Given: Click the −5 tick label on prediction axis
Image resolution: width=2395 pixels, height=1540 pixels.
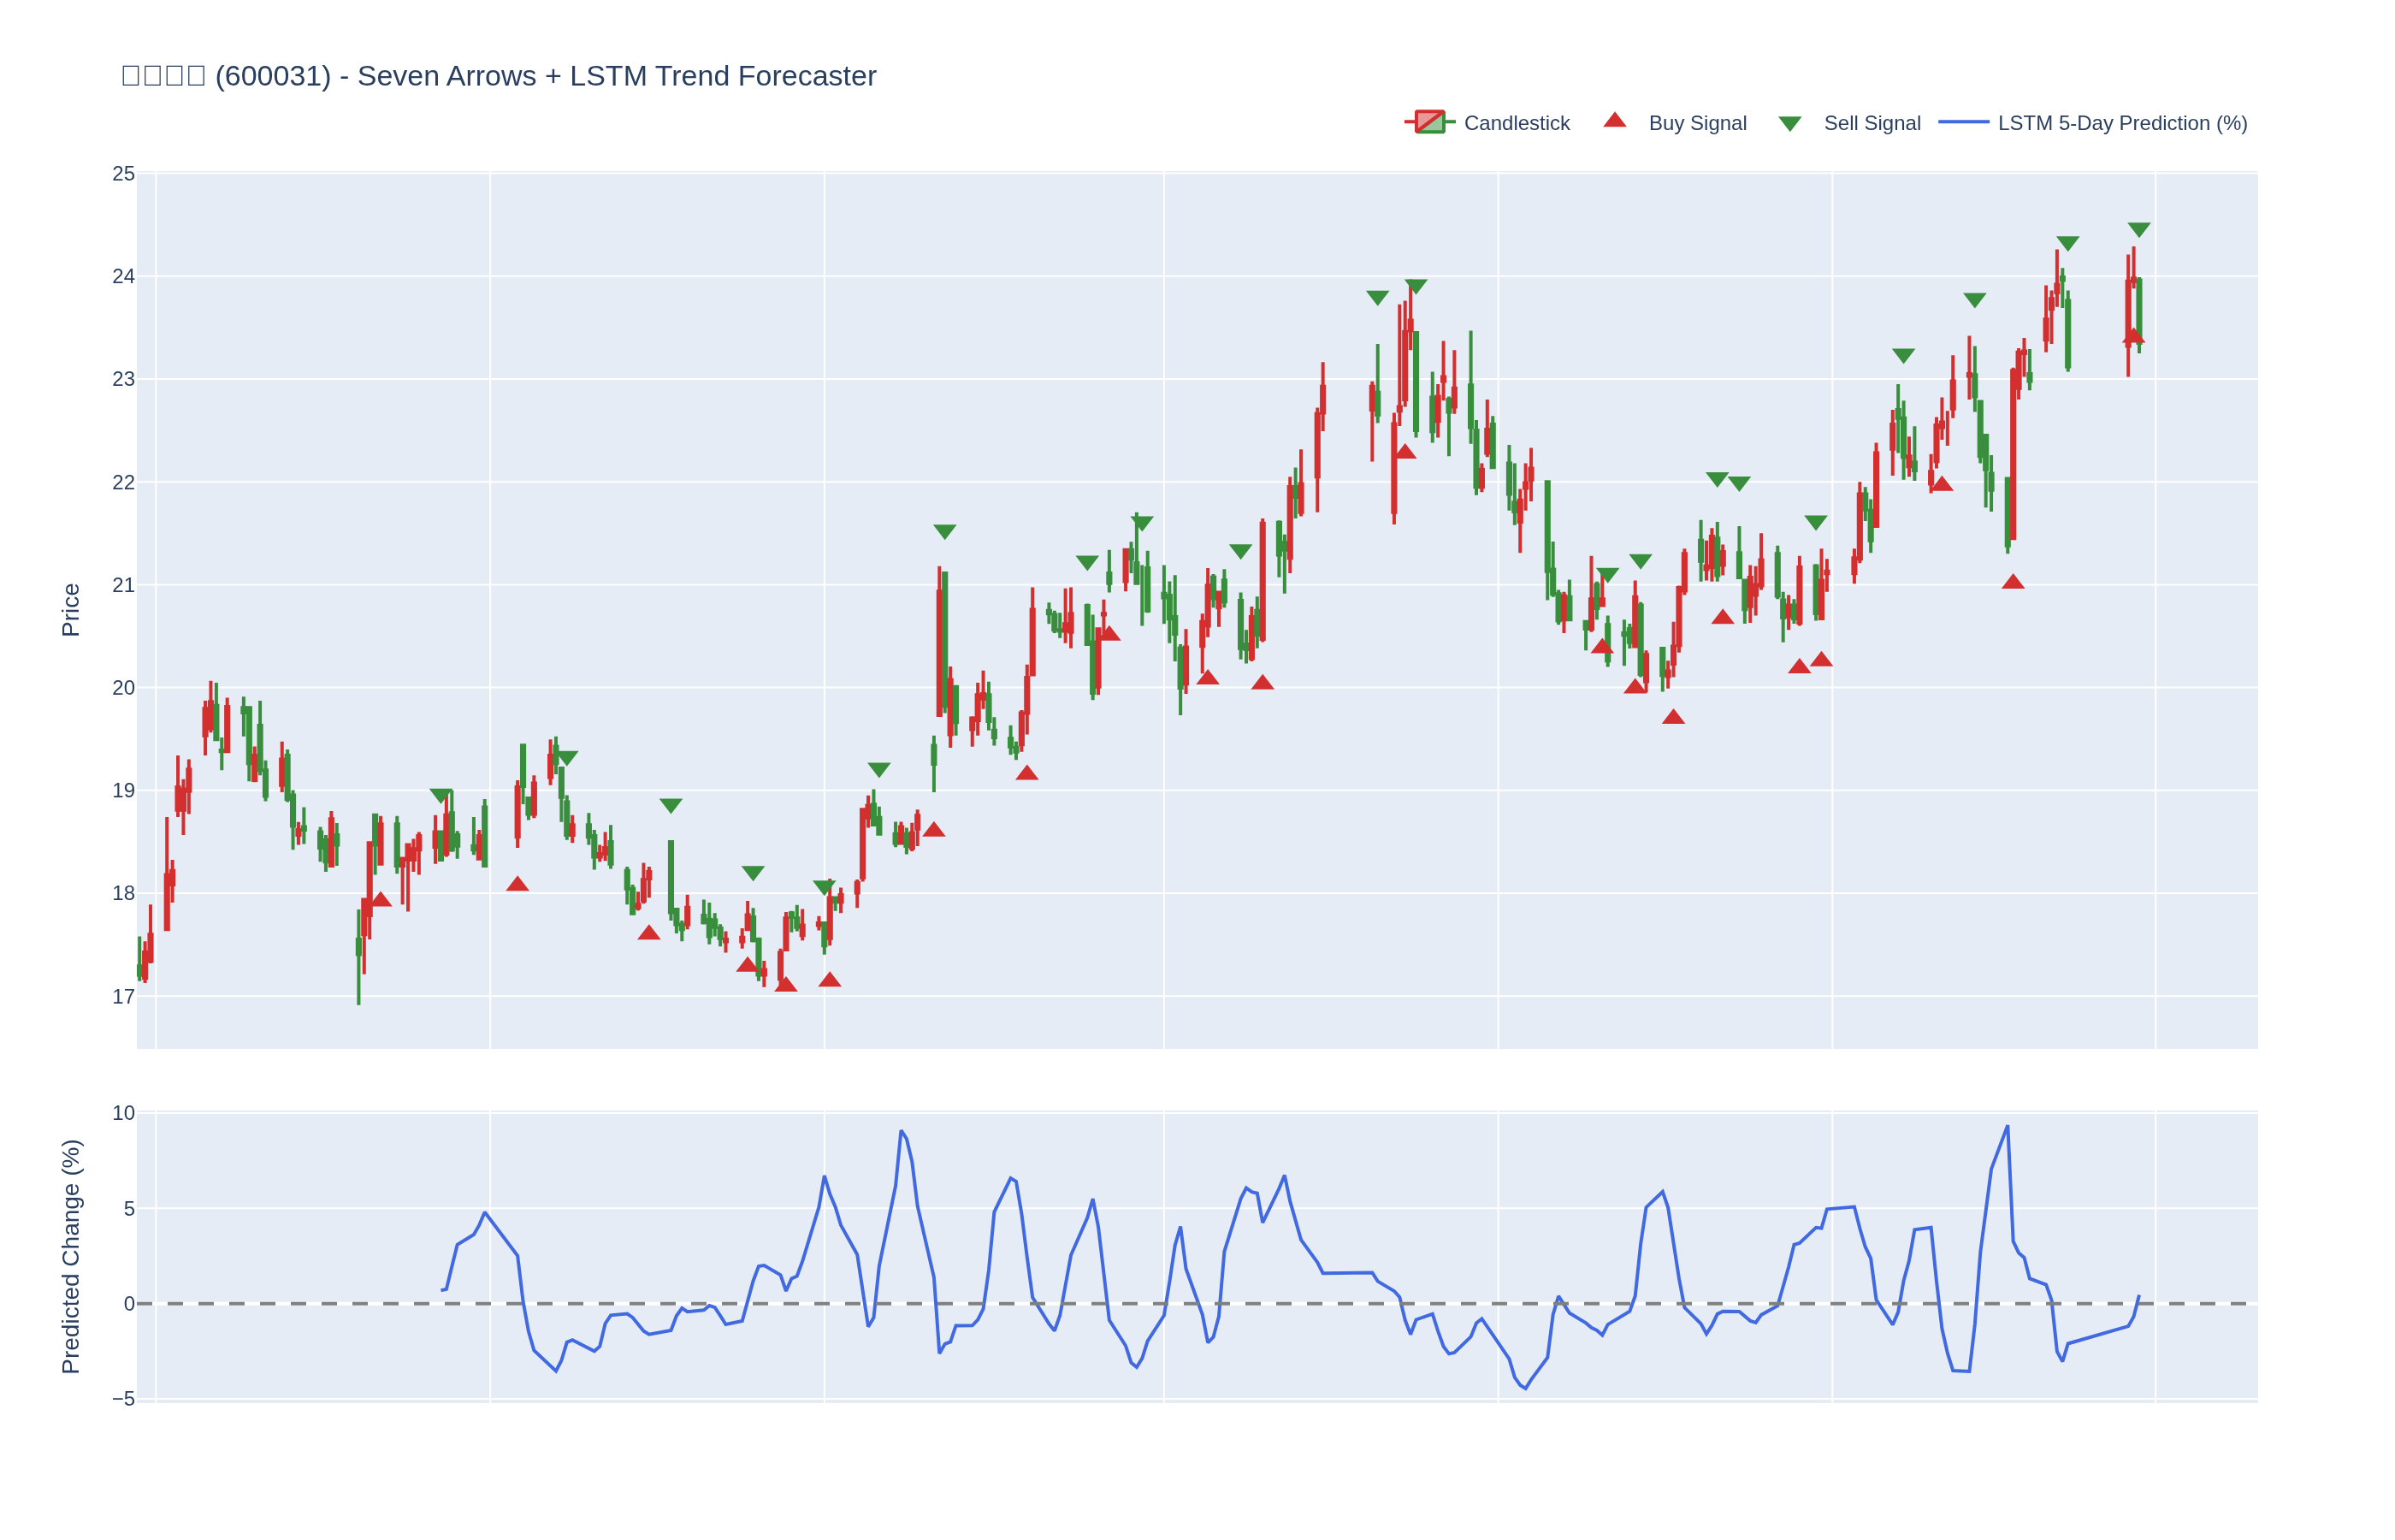Looking at the screenshot, I should pyautogui.click(x=123, y=1399).
